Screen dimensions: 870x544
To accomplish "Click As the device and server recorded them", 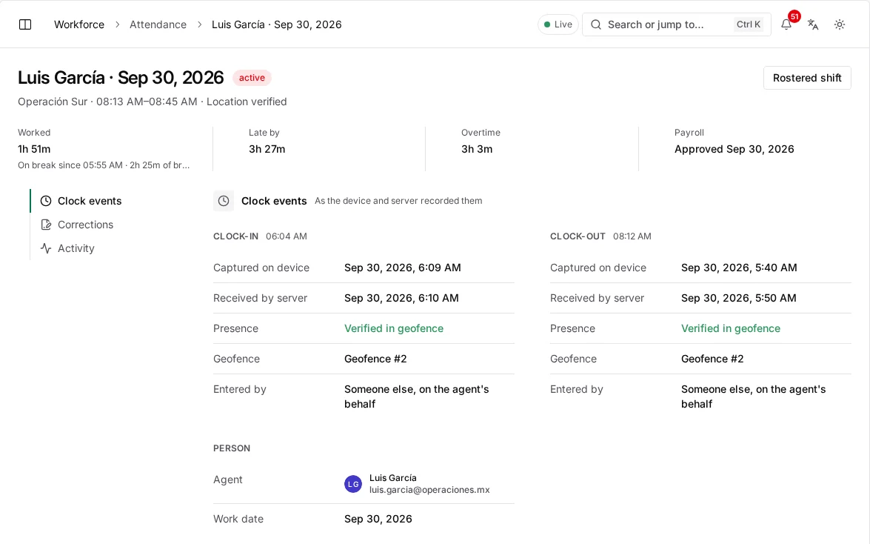I will [398, 201].
